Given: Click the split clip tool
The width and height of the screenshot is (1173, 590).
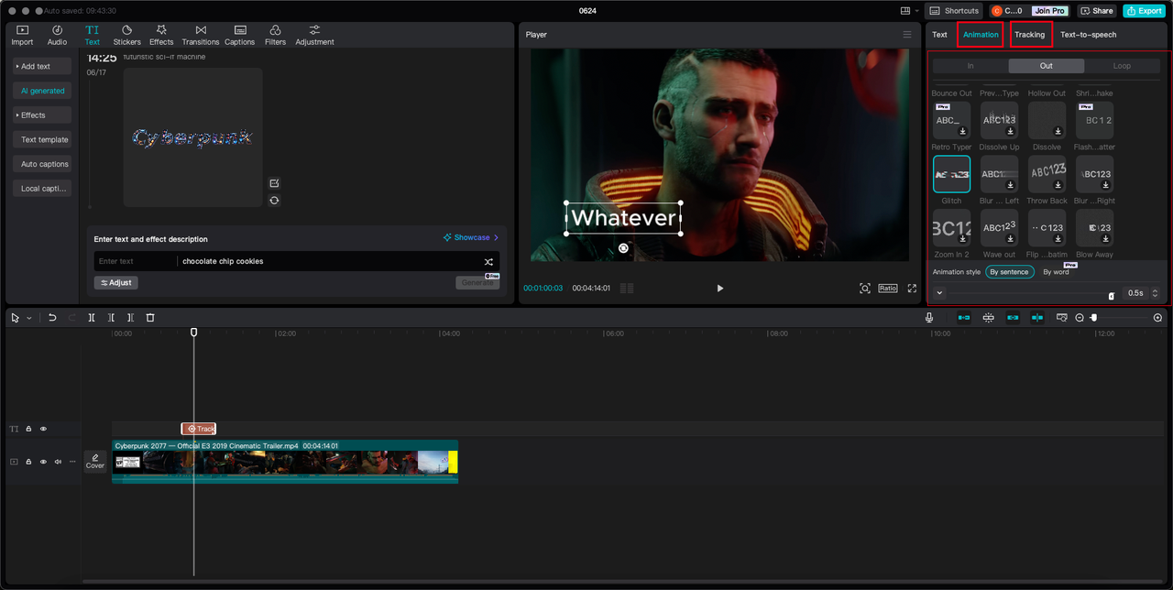Looking at the screenshot, I should click(92, 318).
